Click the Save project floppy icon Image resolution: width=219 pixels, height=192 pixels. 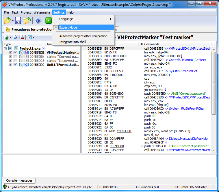click(x=18, y=20)
